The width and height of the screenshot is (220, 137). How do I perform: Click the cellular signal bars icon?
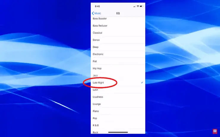click(x=134, y=6)
